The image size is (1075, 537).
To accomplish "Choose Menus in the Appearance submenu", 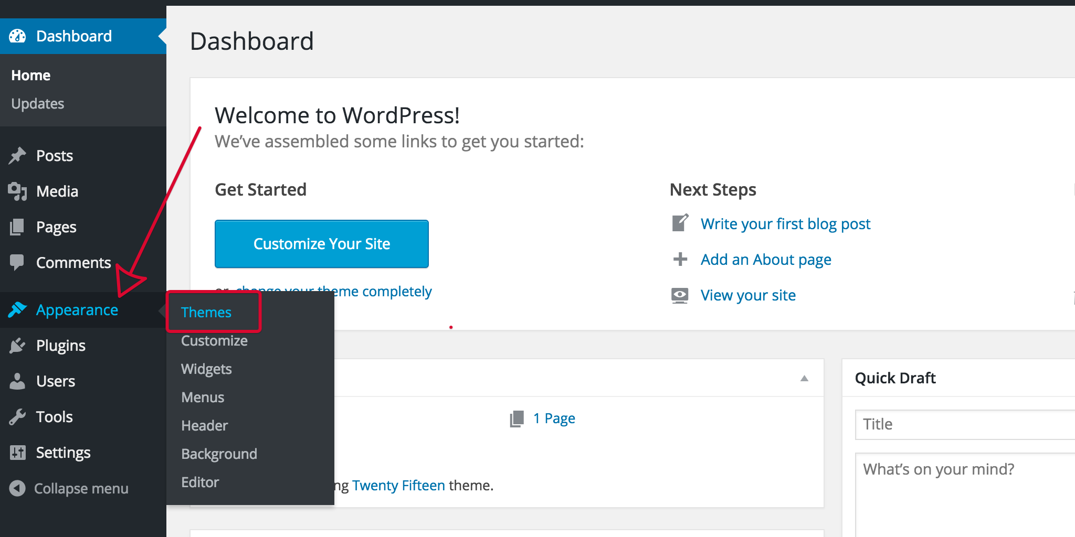I will pos(203,397).
